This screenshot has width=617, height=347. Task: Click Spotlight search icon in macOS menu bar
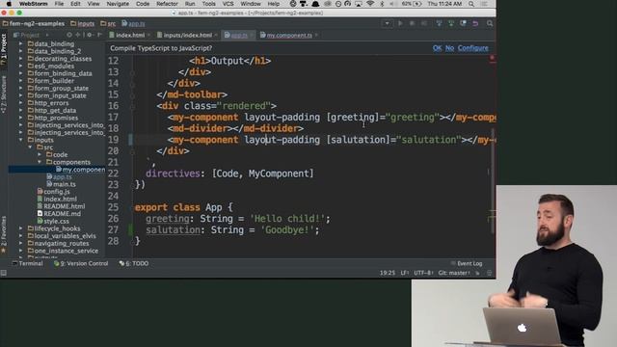click(471, 4)
